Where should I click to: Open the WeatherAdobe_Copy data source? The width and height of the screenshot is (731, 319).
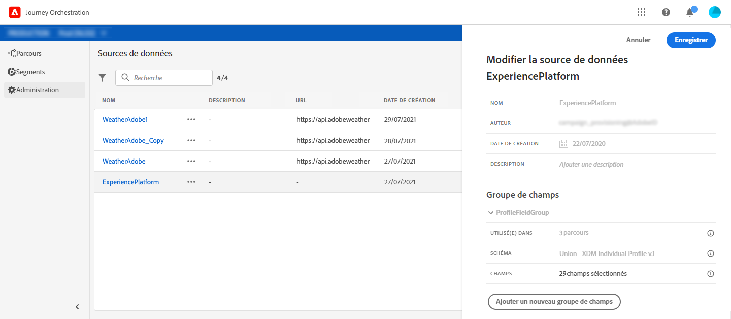point(133,140)
